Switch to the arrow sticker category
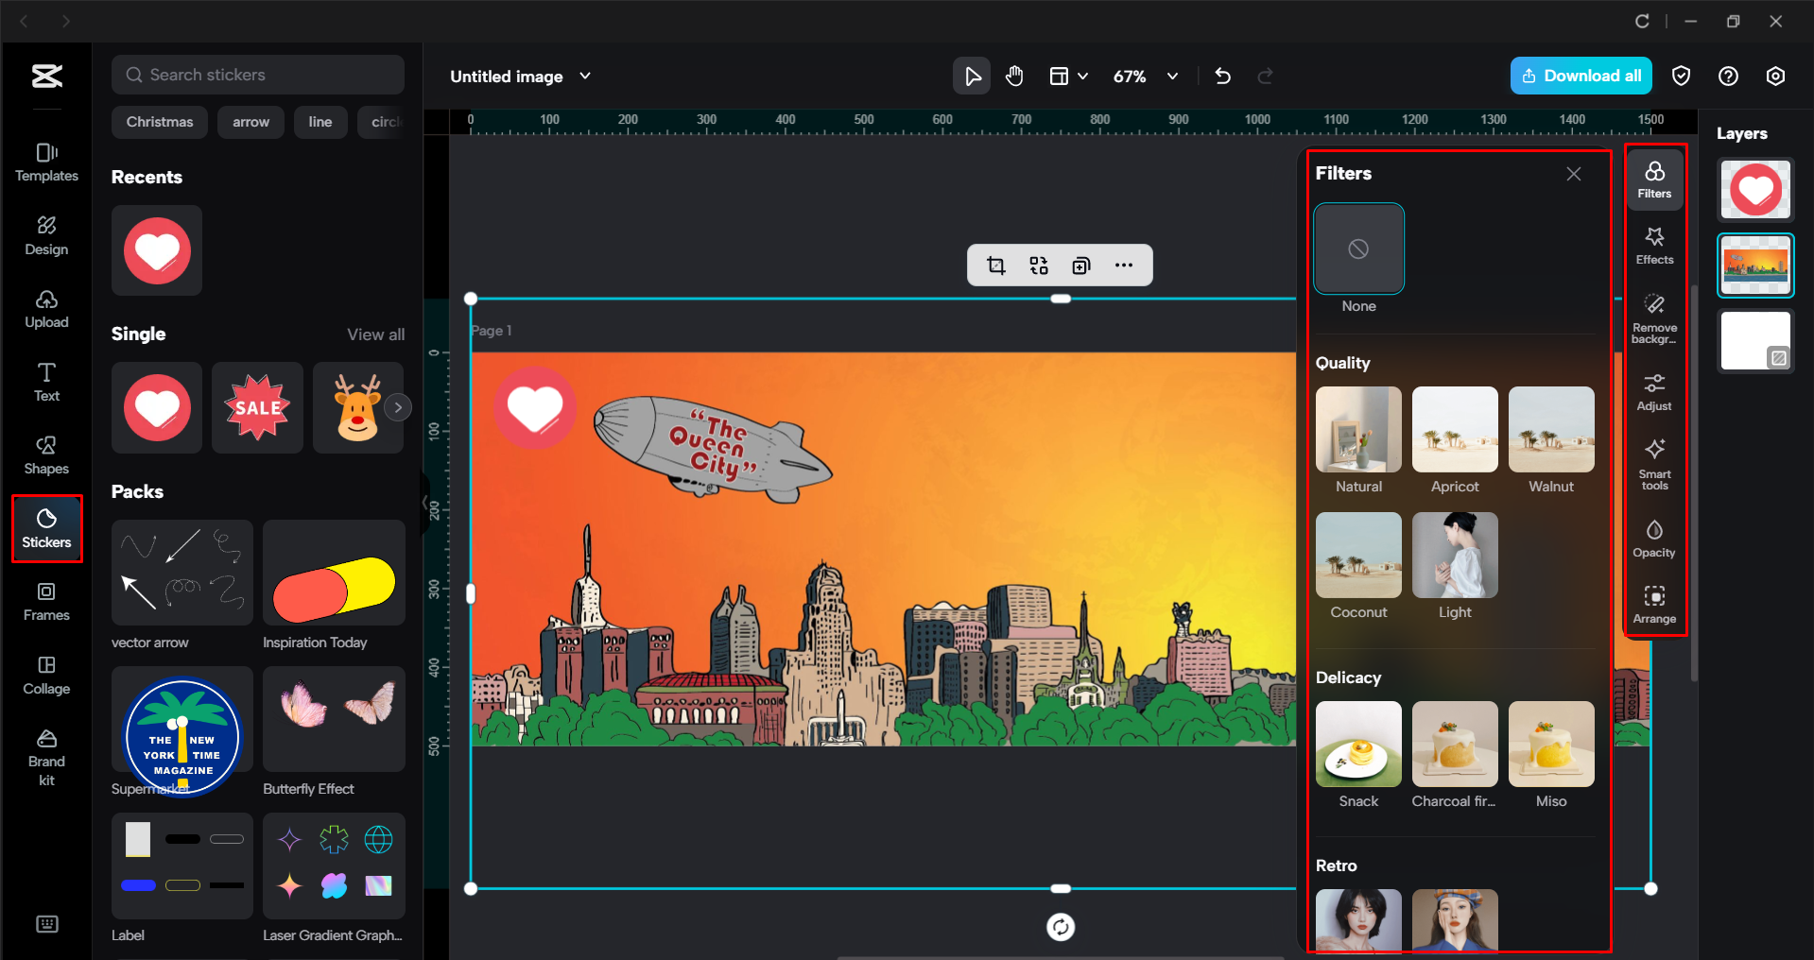The height and width of the screenshot is (960, 1814). 251,121
